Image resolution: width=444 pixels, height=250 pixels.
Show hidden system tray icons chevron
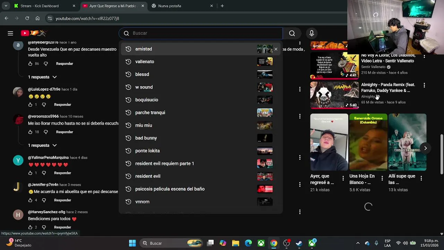[358, 243]
